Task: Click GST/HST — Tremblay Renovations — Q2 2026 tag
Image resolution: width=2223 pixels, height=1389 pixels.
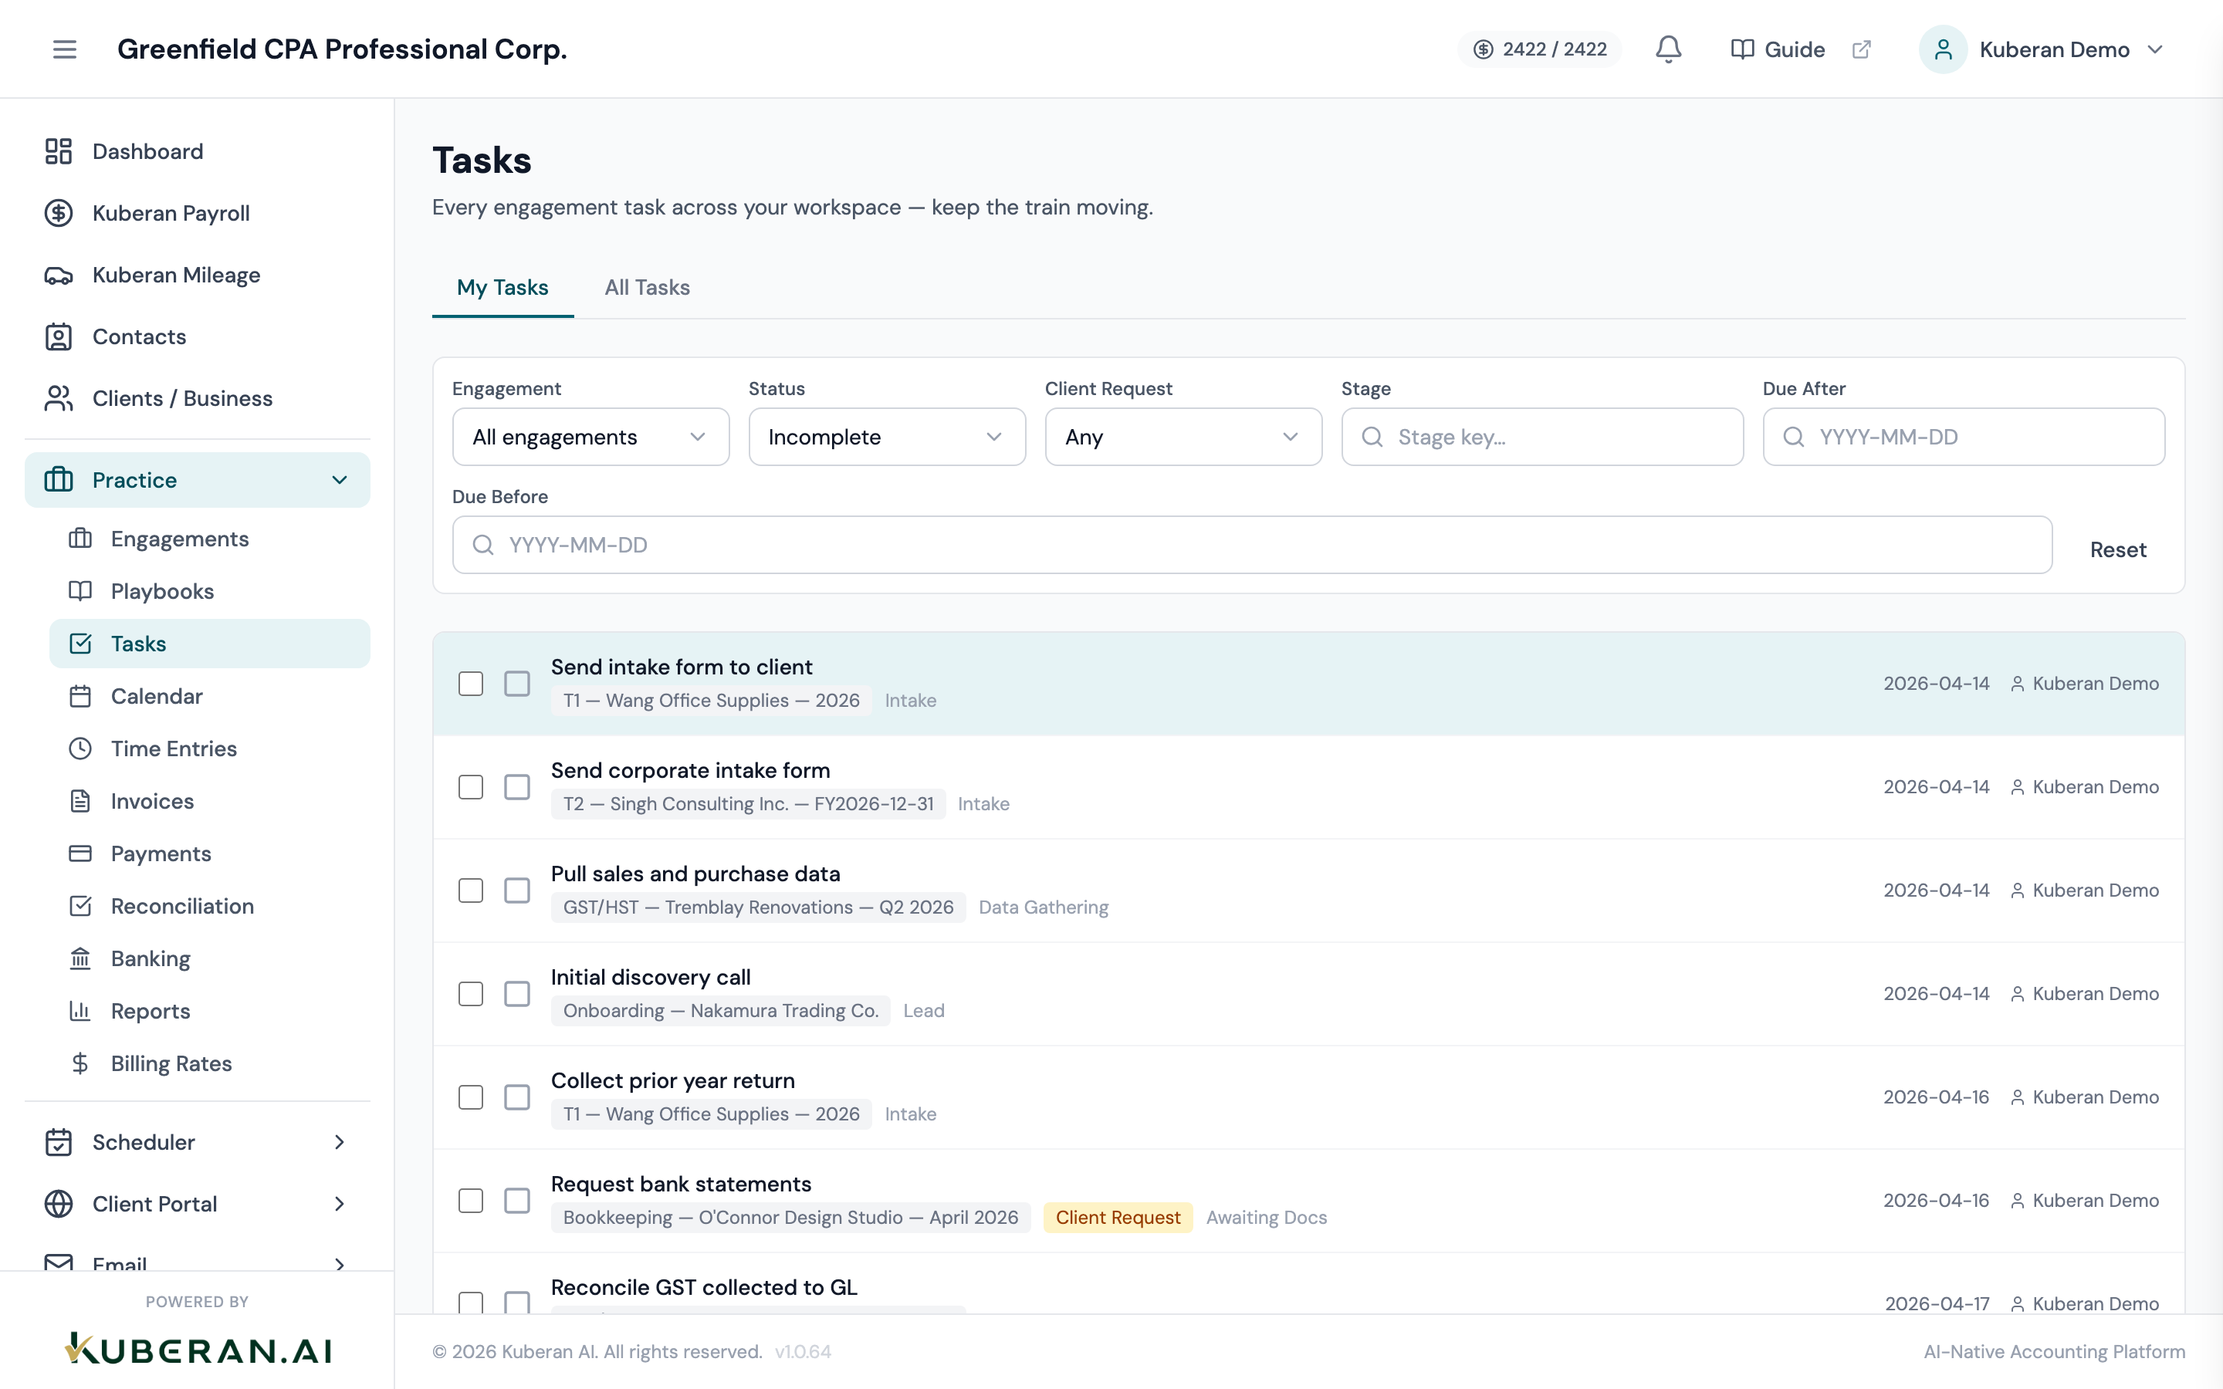Action: click(x=758, y=907)
